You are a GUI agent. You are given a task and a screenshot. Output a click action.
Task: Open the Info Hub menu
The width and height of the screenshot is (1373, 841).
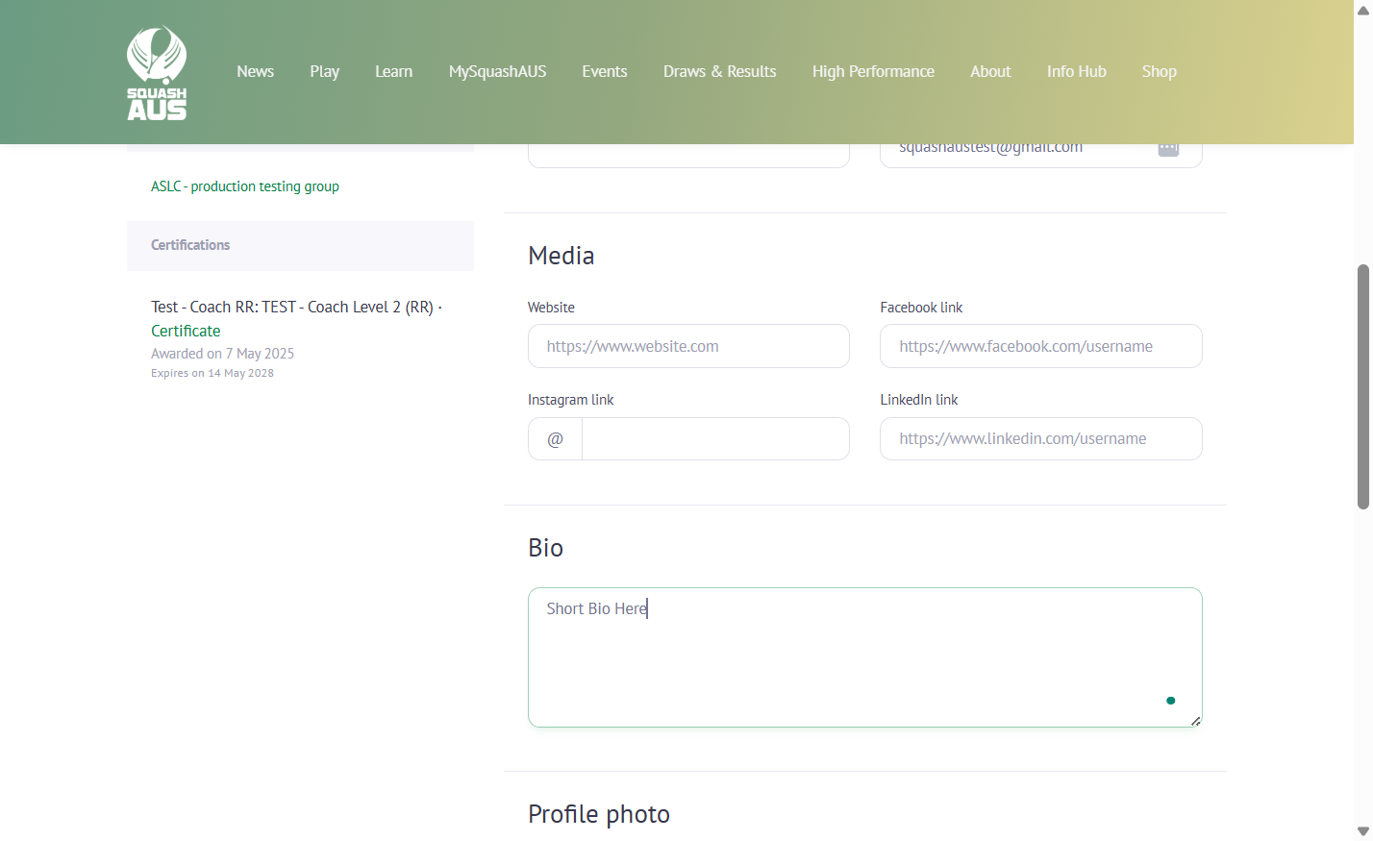point(1076,71)
